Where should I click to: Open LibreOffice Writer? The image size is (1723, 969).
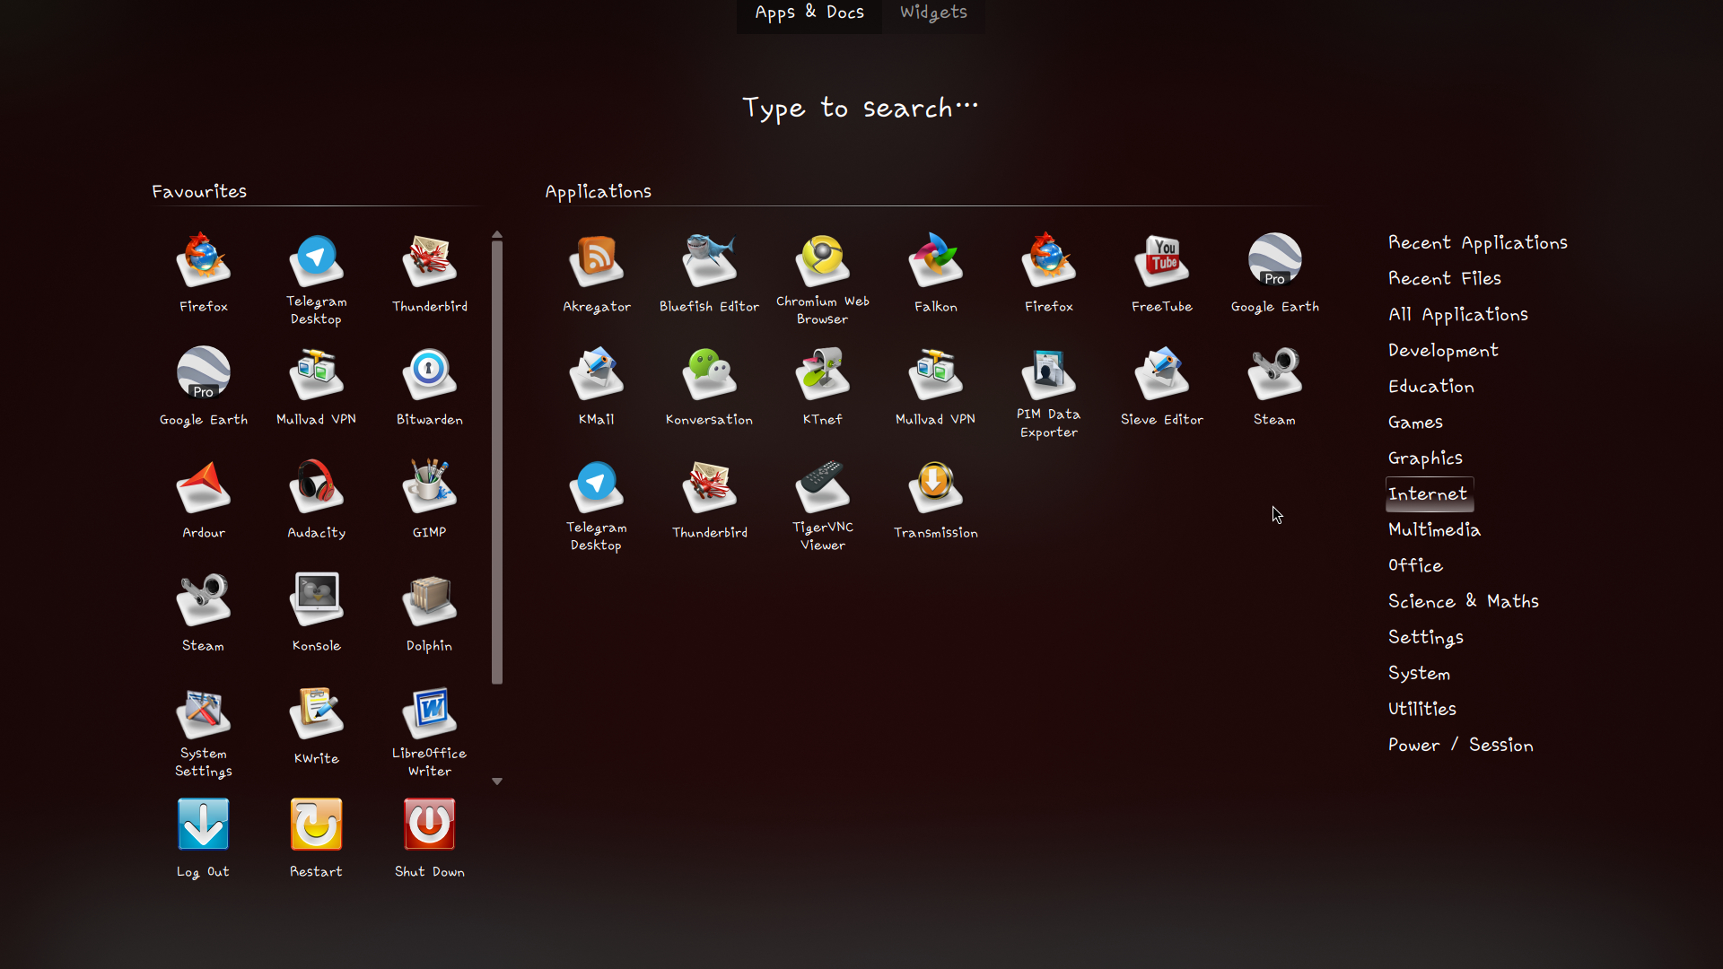coord(430,731)
